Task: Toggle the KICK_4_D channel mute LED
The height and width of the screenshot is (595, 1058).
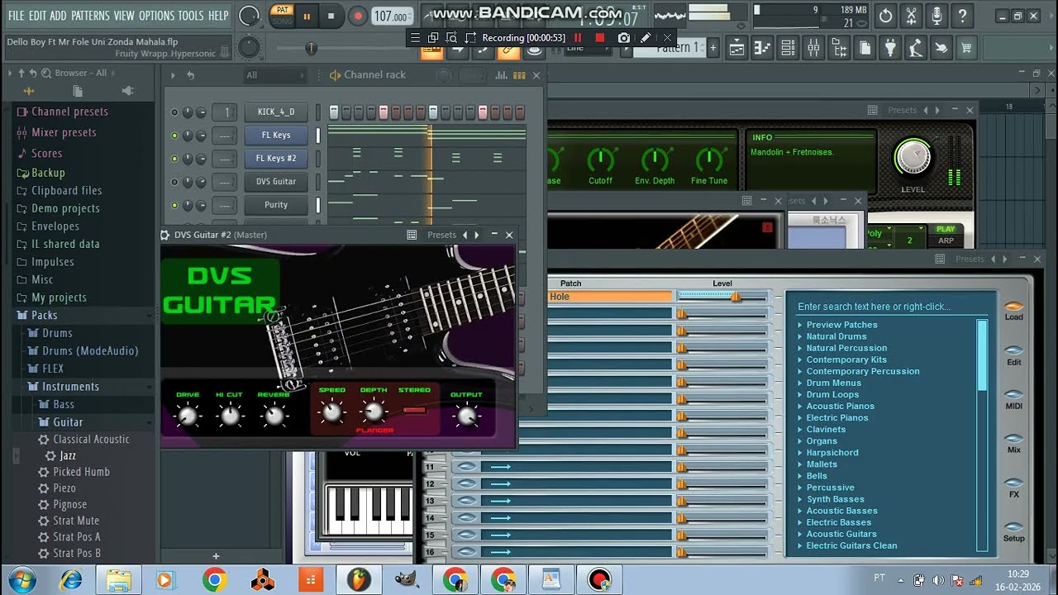Action: pyautogui.click(x=174, y=112)
